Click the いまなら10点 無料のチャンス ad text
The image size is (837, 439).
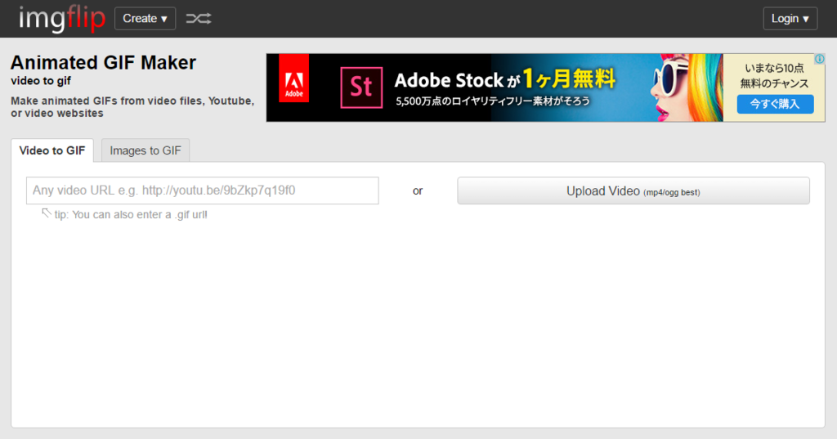coord(775,75)
